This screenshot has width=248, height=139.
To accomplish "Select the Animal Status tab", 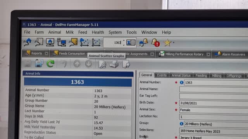I will tap(181, 76).
